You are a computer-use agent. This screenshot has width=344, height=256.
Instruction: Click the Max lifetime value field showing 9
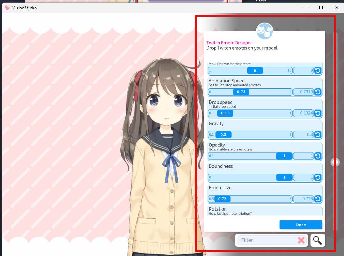(303, 70)
